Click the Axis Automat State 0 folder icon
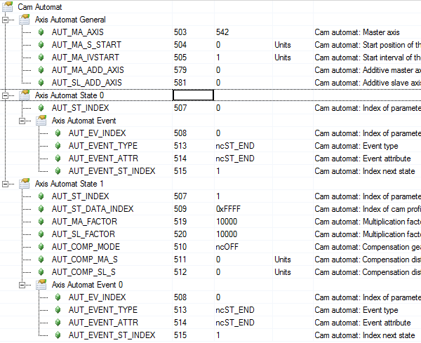 (24, 95)
